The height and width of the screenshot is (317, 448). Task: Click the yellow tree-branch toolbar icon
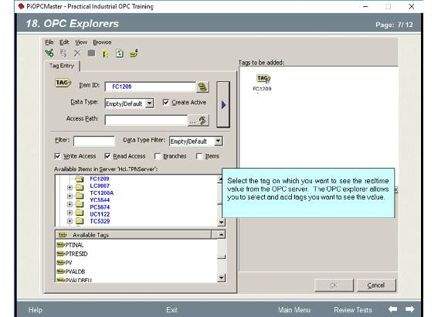[x=105, y=53]
